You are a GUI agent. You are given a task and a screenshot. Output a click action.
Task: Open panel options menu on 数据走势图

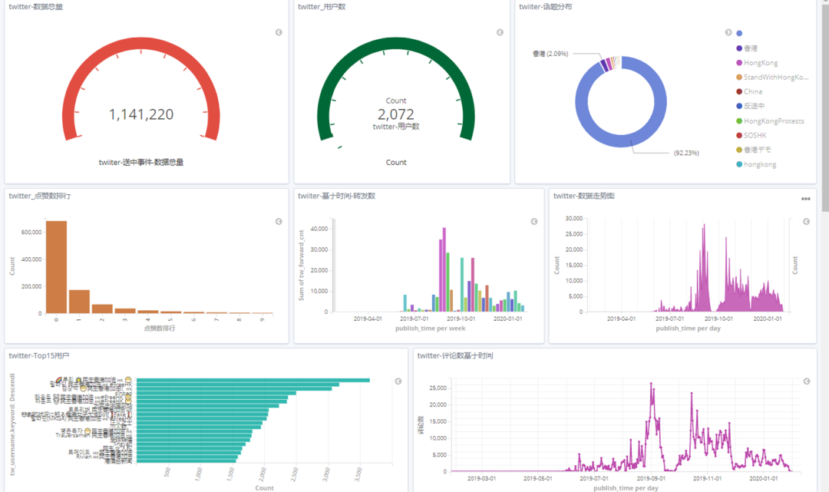click(806, 199)
